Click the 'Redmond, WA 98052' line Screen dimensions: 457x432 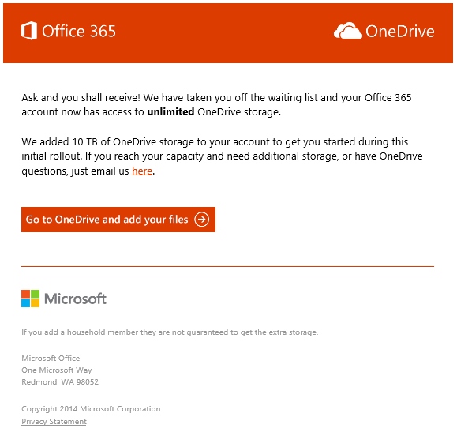(60, 382)
